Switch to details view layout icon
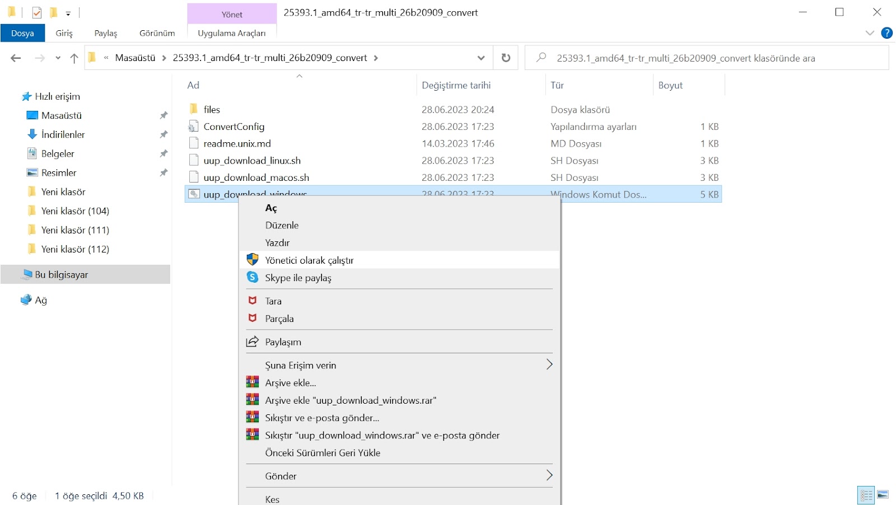 click(866, 495)
